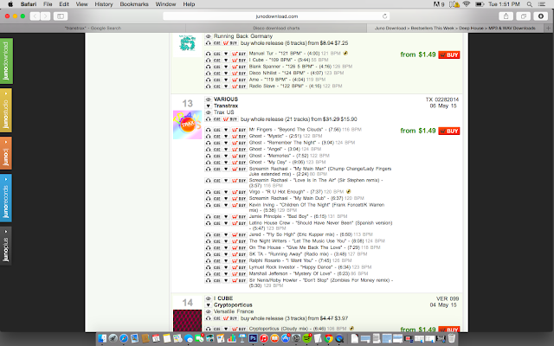Image resolution: width=554 pixels, height=346 pixels.
Task: Open Transtrax release title link
Action: (226, 106)
